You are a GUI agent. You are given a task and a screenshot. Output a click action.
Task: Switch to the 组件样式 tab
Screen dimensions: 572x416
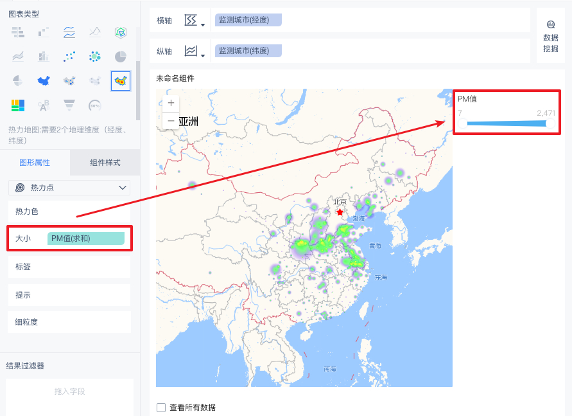tap(105, 163)
